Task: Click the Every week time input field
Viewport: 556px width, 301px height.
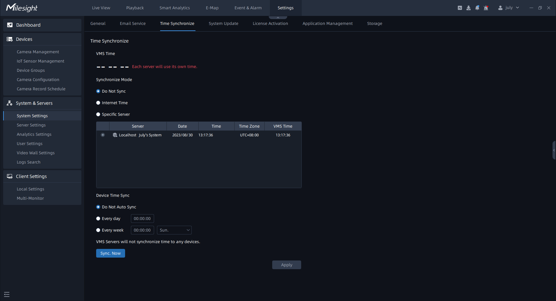Action: [142, 230]
